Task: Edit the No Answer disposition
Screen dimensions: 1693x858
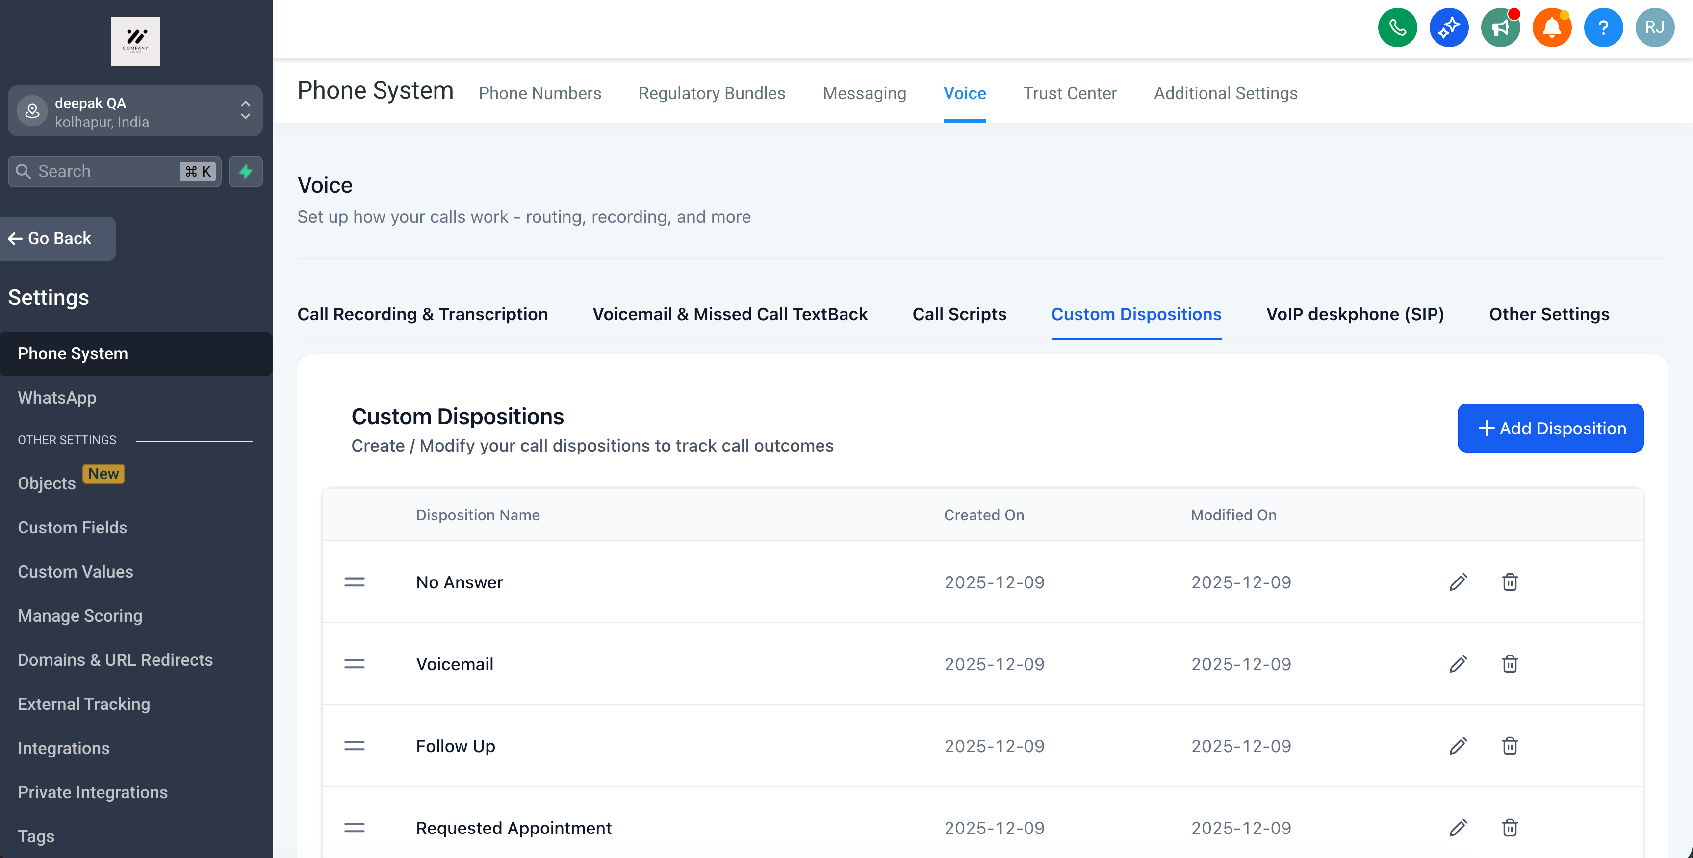Action: pos(1458,582)
